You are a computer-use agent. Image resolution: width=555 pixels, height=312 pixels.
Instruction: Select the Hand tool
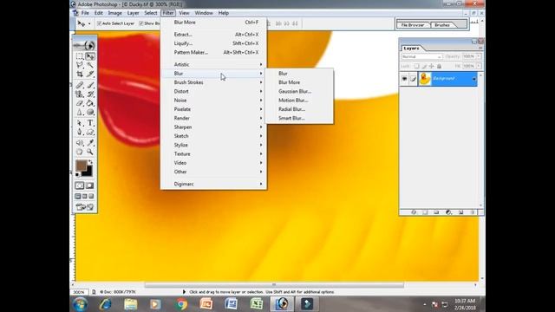click(x=79, y=152)
